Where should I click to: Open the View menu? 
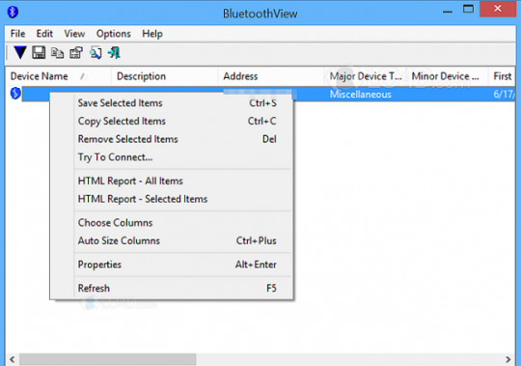click(x=74, y=34)
